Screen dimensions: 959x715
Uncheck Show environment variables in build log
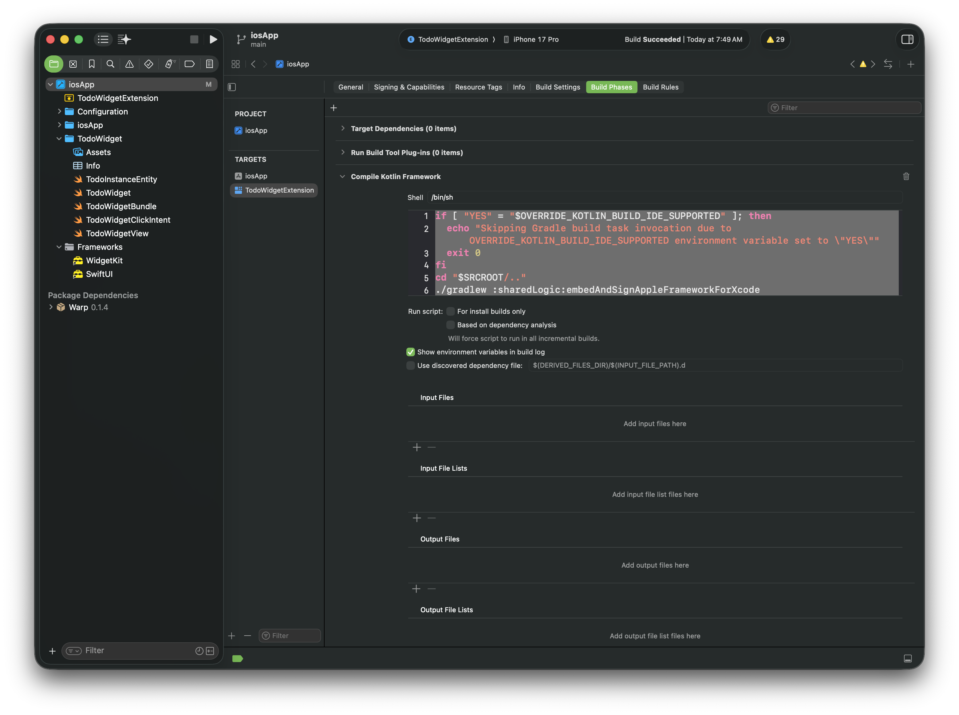click(410, 352)
